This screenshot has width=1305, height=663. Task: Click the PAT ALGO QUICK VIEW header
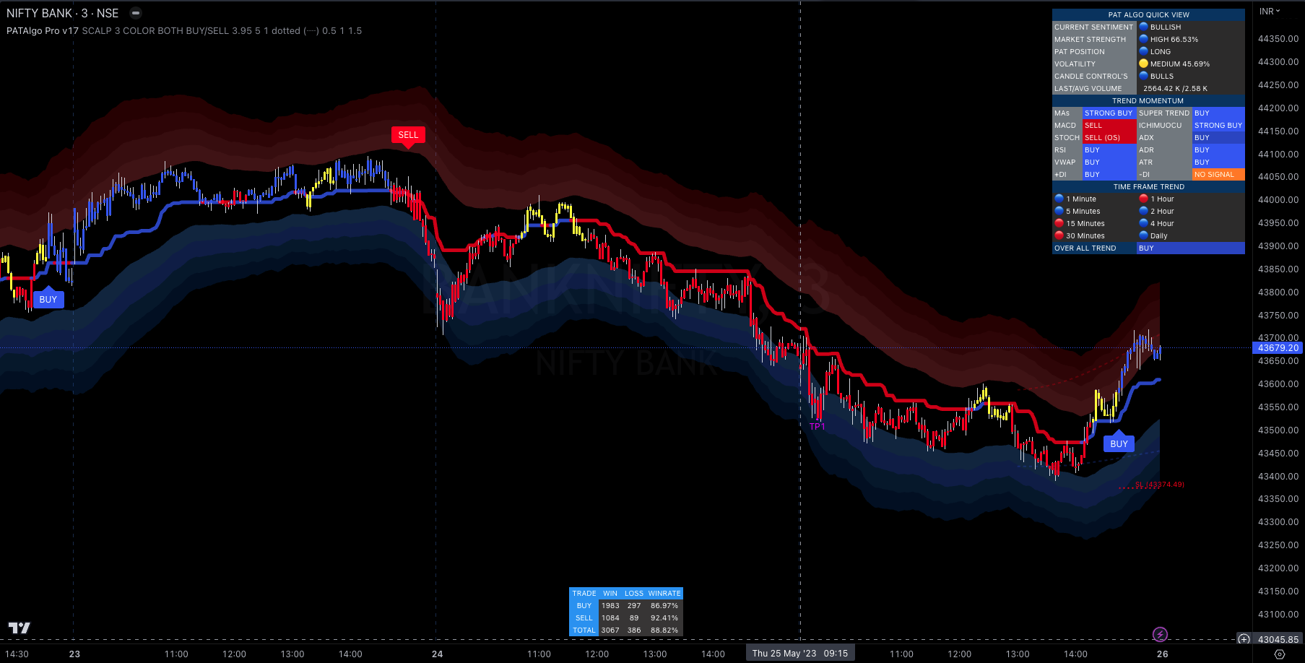pyautogui.click(x=1148, y=14)
